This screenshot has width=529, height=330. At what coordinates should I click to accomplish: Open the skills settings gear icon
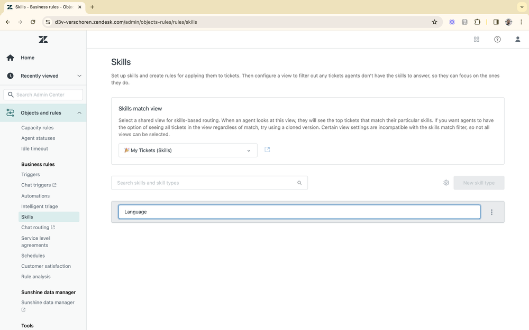point(446,182)
